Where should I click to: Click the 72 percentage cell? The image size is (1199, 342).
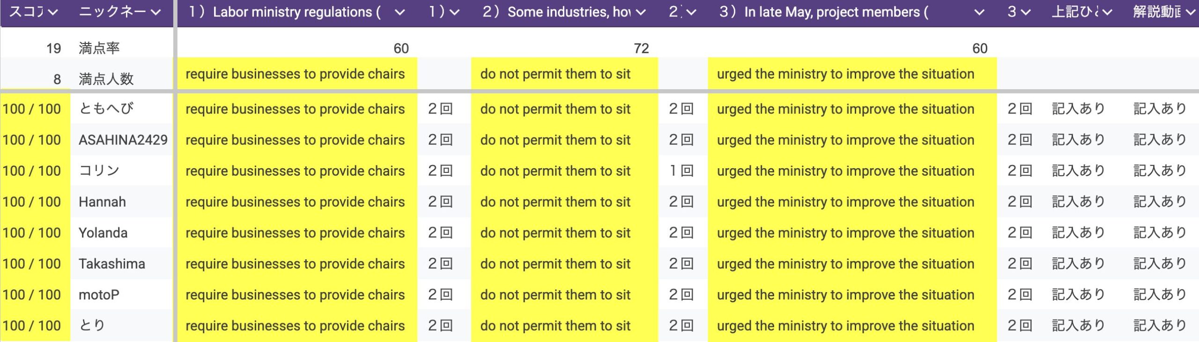[x=641, y=48]
